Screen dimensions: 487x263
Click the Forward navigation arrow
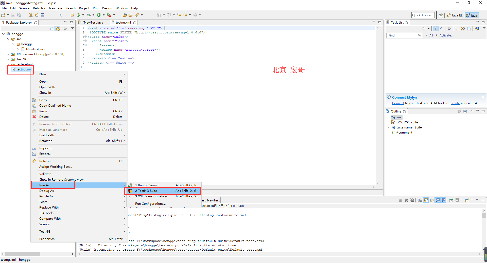click(x=195, y=15)
